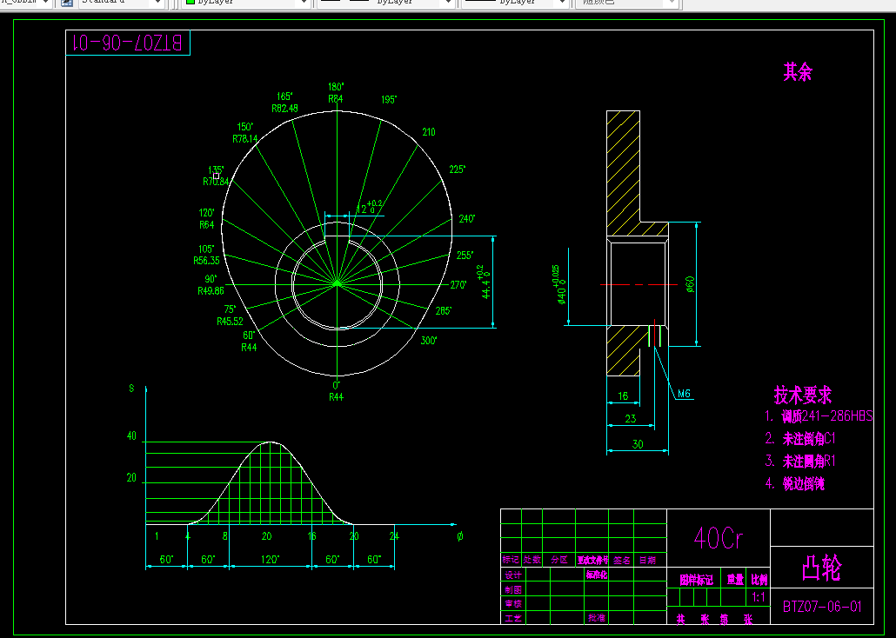Click the S axis label on displacement chart

(131, 389)
